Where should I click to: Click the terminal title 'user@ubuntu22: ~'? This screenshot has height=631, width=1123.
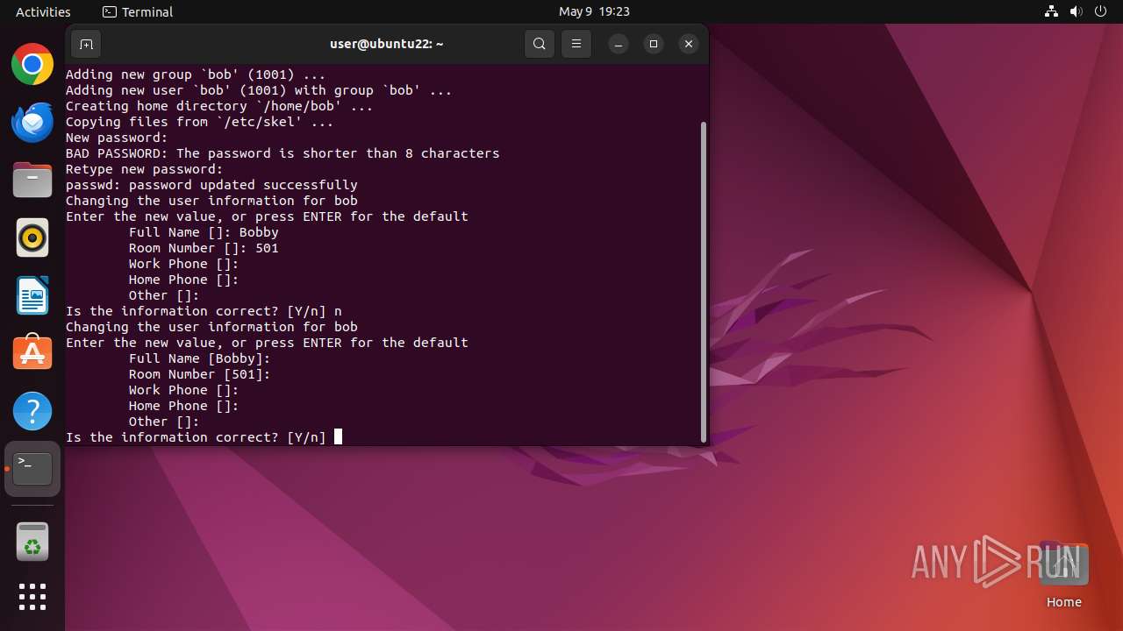point(386,44)
